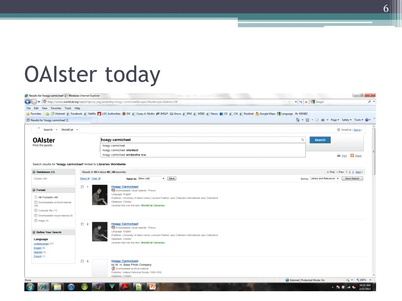The height and width of the screenshot is (301, 402).
Task: Click the Add to Favorites Bar icon
Action: [x=48, y=114]
